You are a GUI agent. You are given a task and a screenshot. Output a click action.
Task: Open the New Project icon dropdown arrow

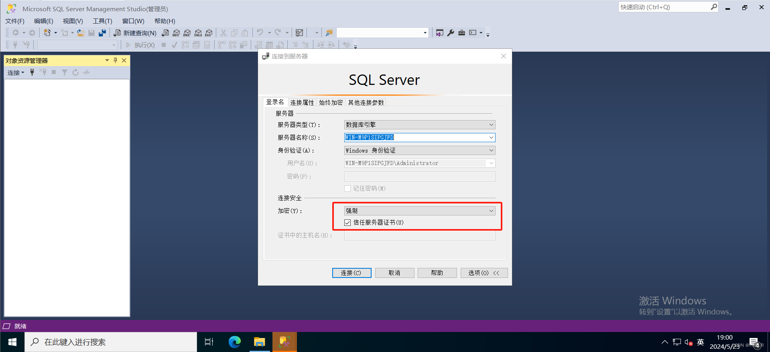click(x=55, y=33)
